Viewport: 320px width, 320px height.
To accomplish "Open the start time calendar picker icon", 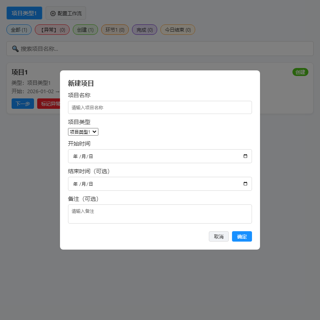I will (x=245, y=156).
